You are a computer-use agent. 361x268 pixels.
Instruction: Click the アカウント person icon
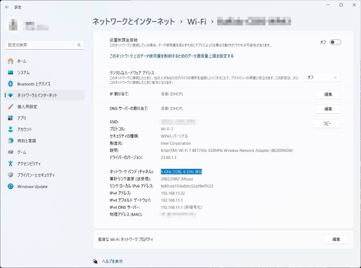coord(10,129)
